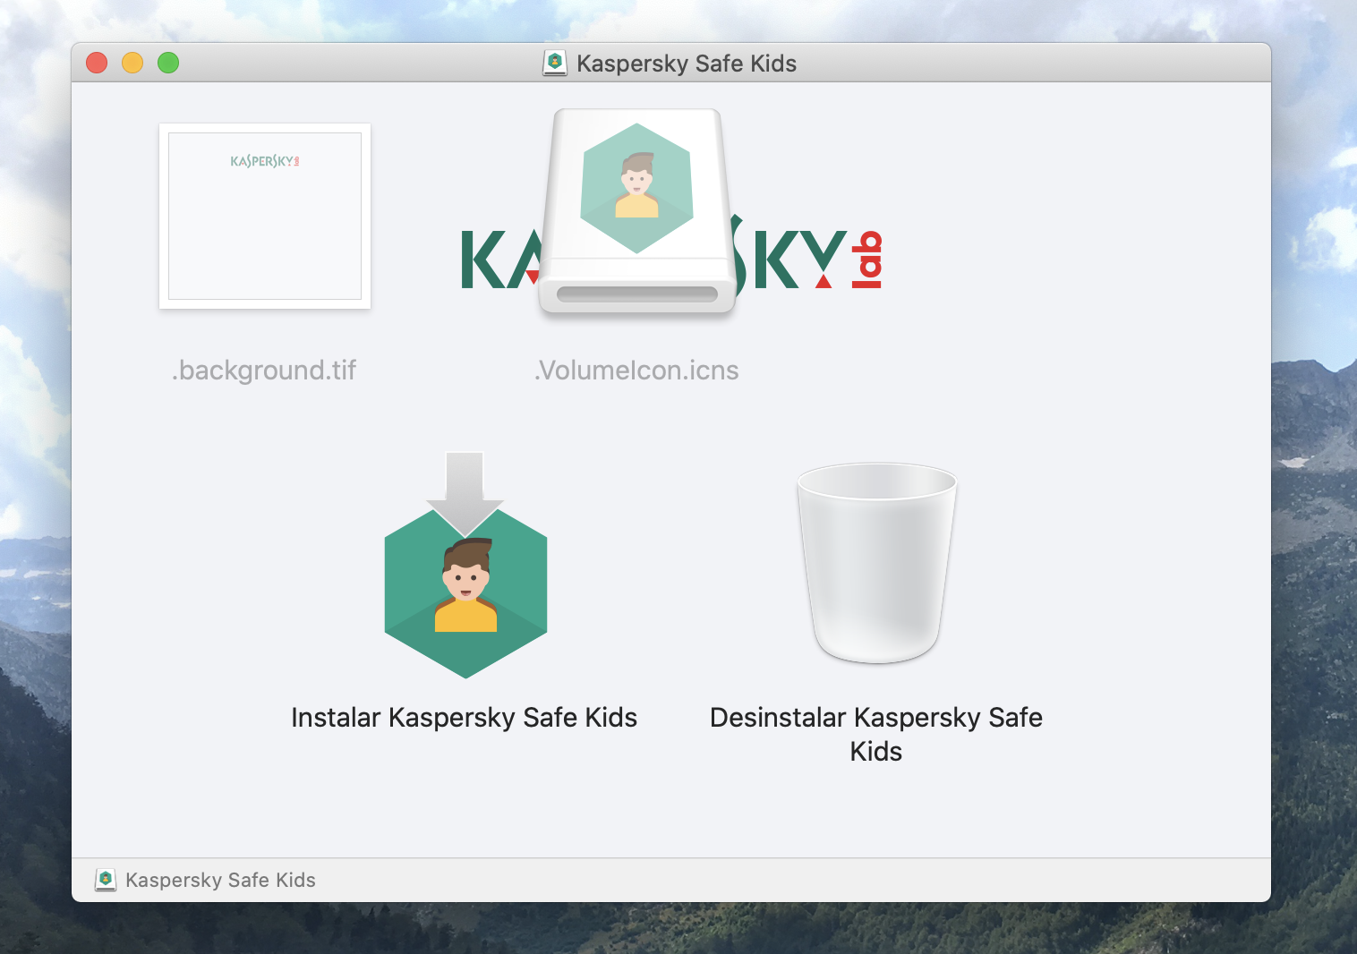Click the .VolumeIcon.icns file name label
Screen dimensions: 1357x954
tap(636, 370)
